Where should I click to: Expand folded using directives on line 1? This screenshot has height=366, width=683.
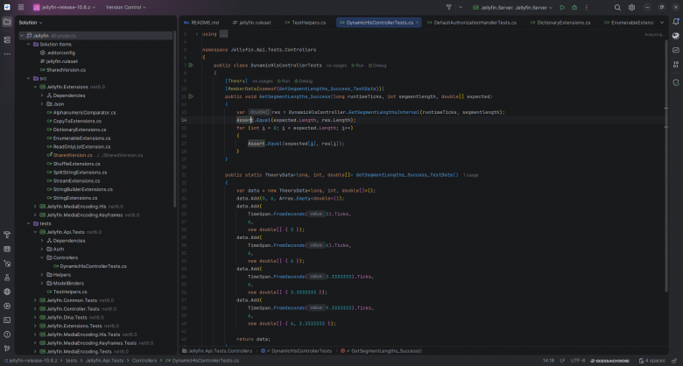197,34
